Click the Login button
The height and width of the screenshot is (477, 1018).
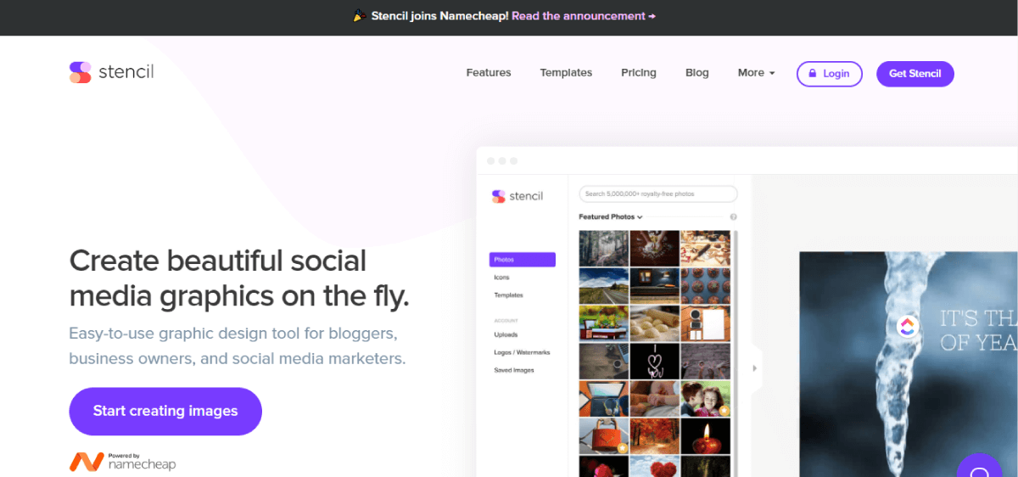pos(829,74)
